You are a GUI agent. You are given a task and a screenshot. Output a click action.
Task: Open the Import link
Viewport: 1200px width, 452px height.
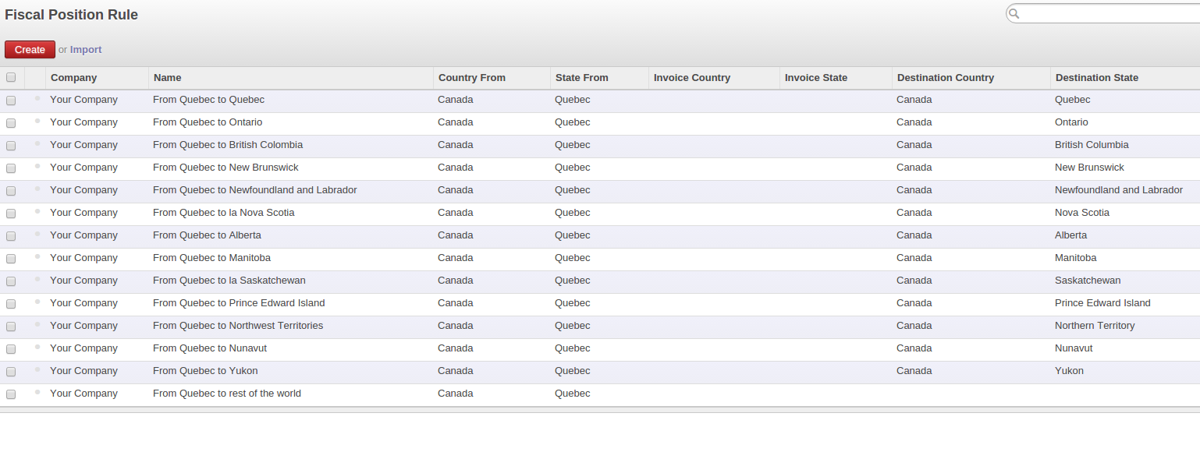[x=86, y=49]
